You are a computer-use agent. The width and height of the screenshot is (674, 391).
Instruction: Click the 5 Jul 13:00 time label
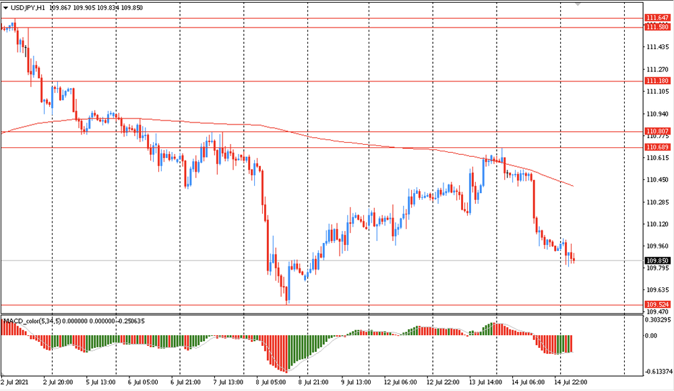(x=100, y=382)
